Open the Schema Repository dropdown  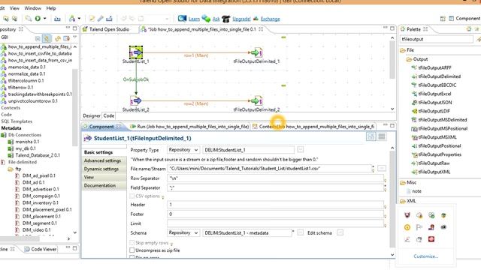click(x=183, y=232)
